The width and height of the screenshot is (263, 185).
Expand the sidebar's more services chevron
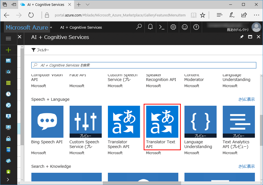[x=8, y=180]
